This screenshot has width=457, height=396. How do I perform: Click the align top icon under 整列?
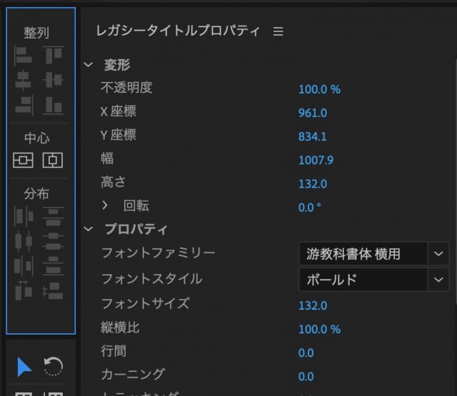[x=53, y=55]
